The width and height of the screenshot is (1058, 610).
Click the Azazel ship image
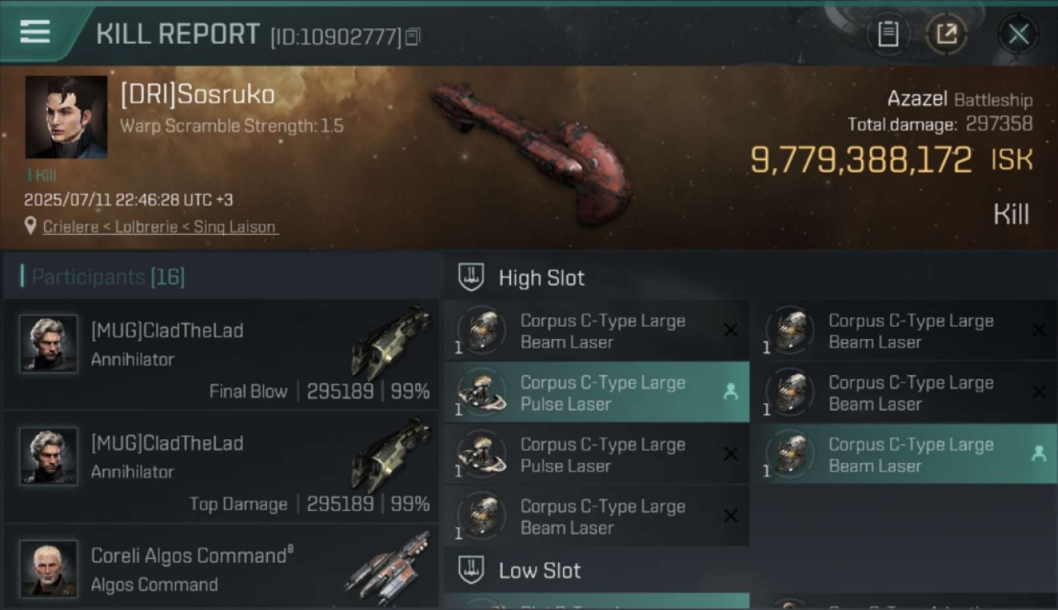pyautogui.click(x=531, y=151)
